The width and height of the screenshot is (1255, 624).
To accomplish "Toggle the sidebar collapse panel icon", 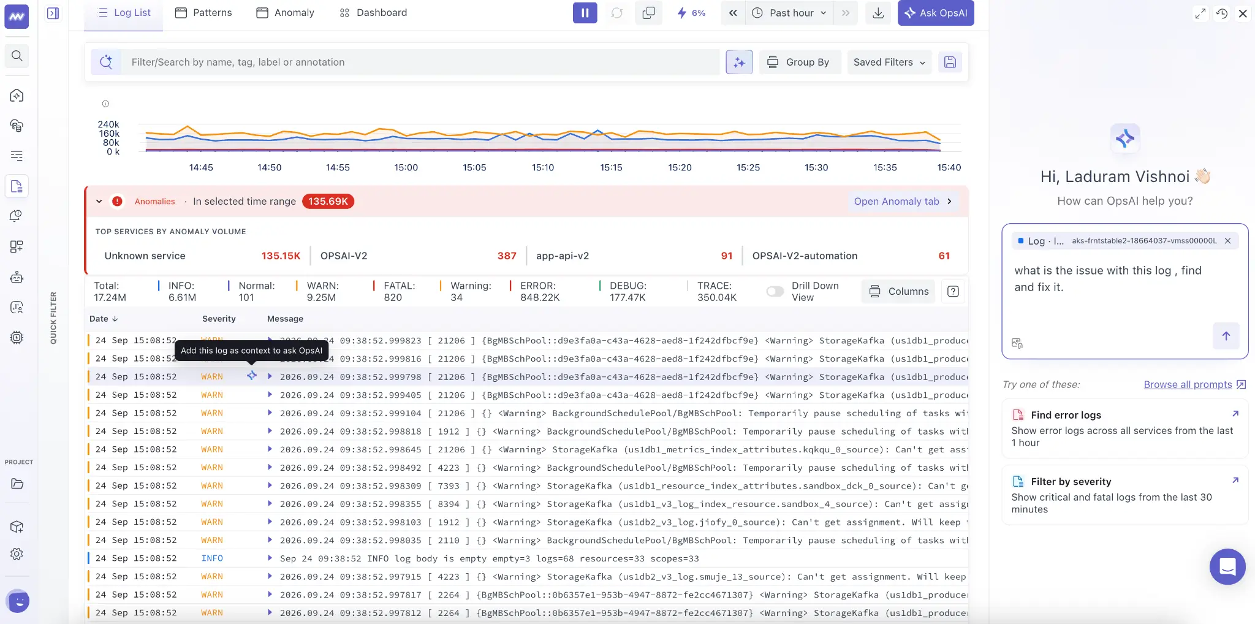I will click(53, 13).
